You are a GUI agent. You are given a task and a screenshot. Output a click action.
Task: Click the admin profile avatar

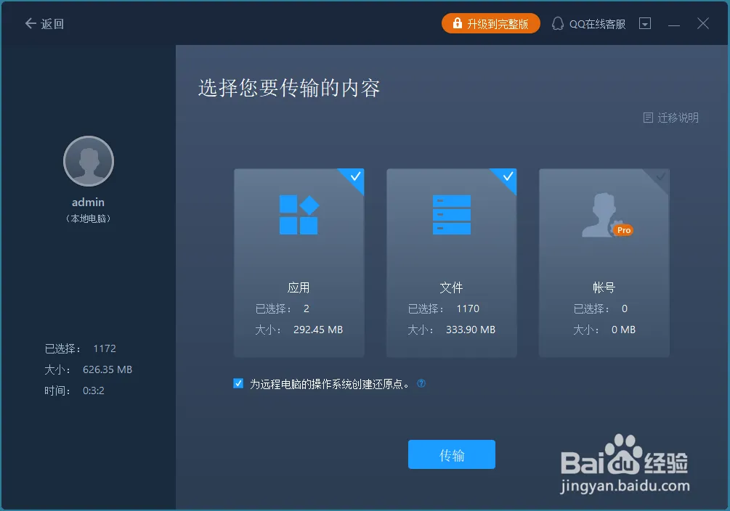point(88,160)
